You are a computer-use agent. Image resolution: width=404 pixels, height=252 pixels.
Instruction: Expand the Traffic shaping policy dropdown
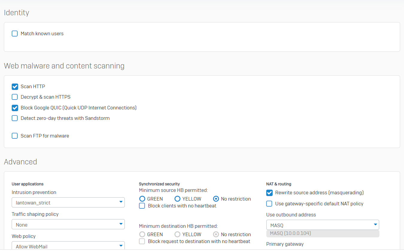click(x=68, y=224)
